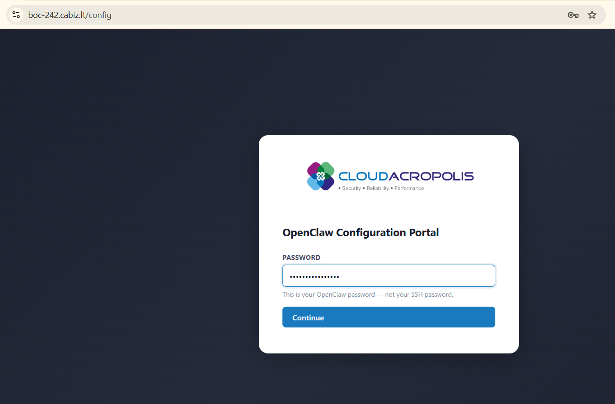Open the saved passwords key icon

(573, 15)
